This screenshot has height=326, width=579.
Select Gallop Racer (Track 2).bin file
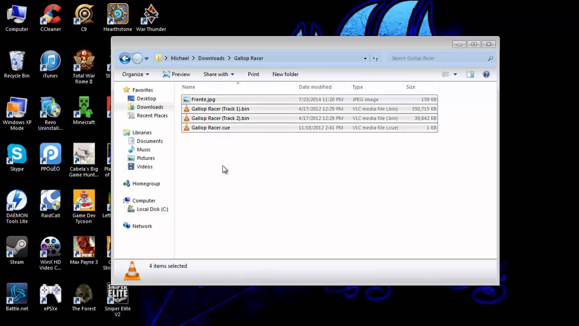309,118
